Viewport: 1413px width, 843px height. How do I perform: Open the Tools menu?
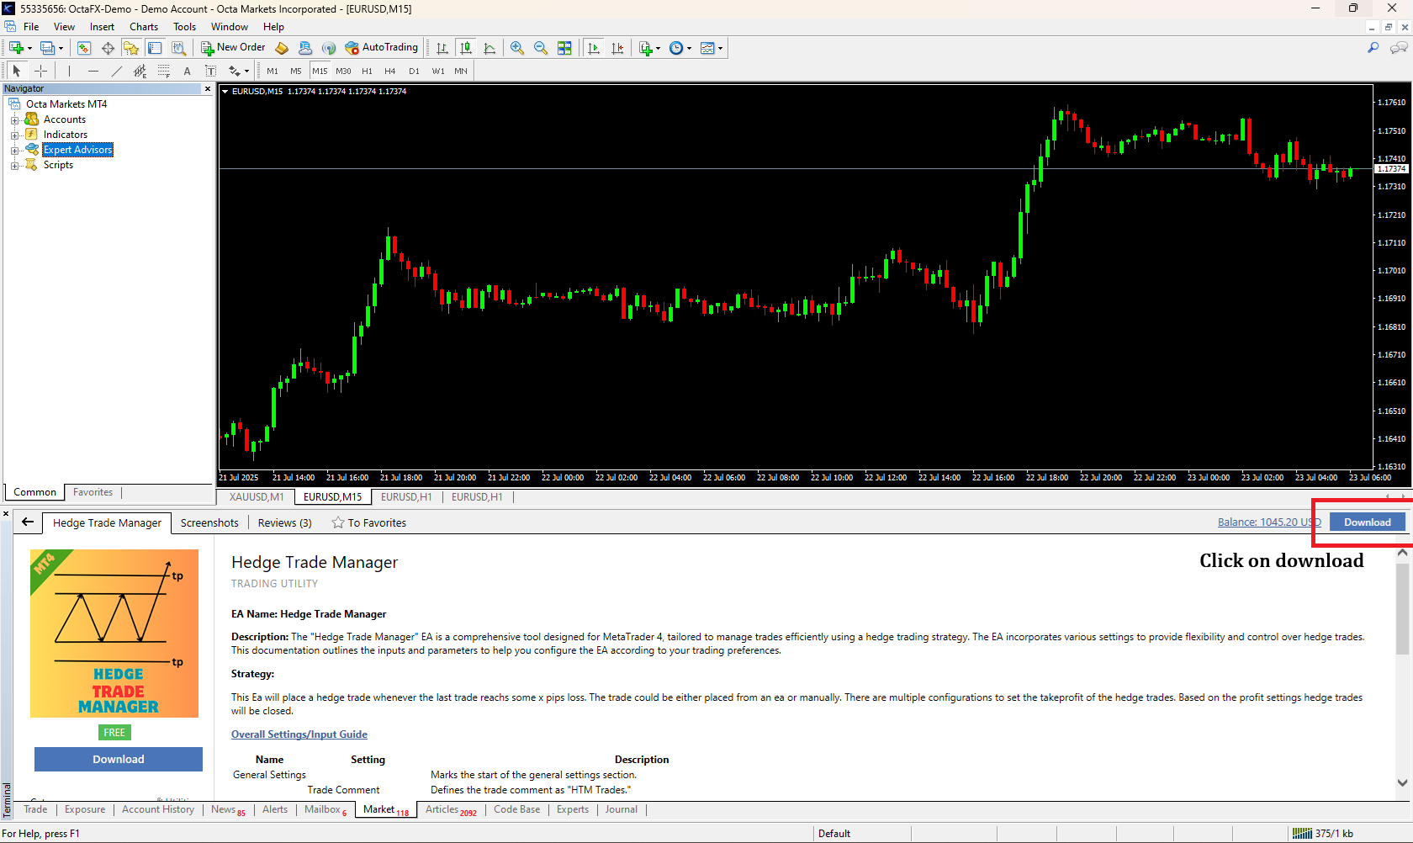pyautogui.click(x=184, y=27)
